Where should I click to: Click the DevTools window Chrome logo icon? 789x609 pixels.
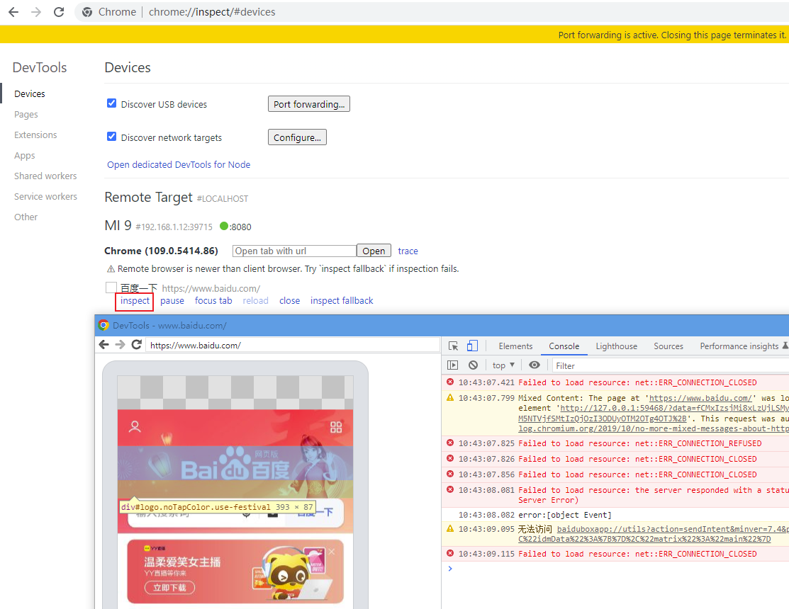click(103, 325)
